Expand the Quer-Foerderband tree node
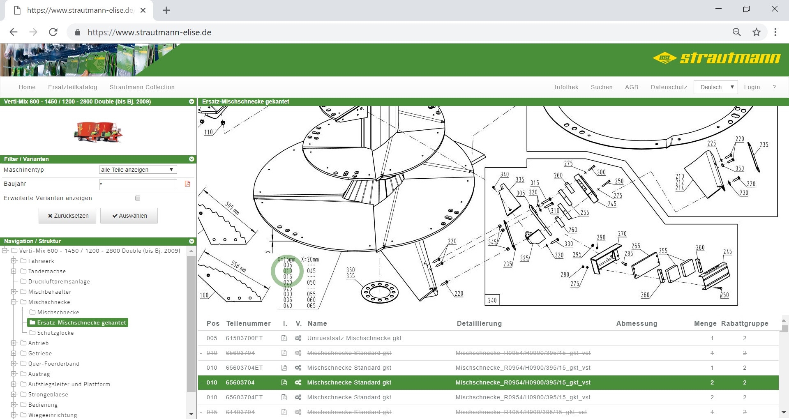The width and height of the screenshot is (789, 419). click(x=14, y=364)
